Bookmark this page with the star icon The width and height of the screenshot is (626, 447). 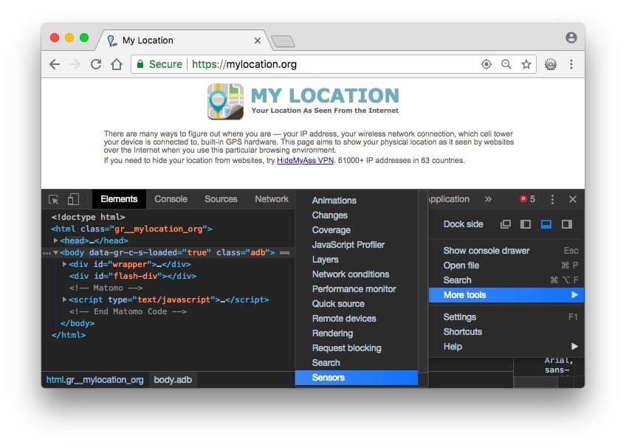(526, 64)
